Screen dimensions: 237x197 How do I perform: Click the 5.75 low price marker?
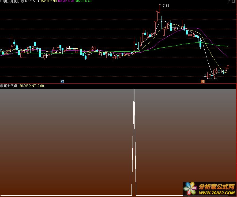tap(214, 79)
